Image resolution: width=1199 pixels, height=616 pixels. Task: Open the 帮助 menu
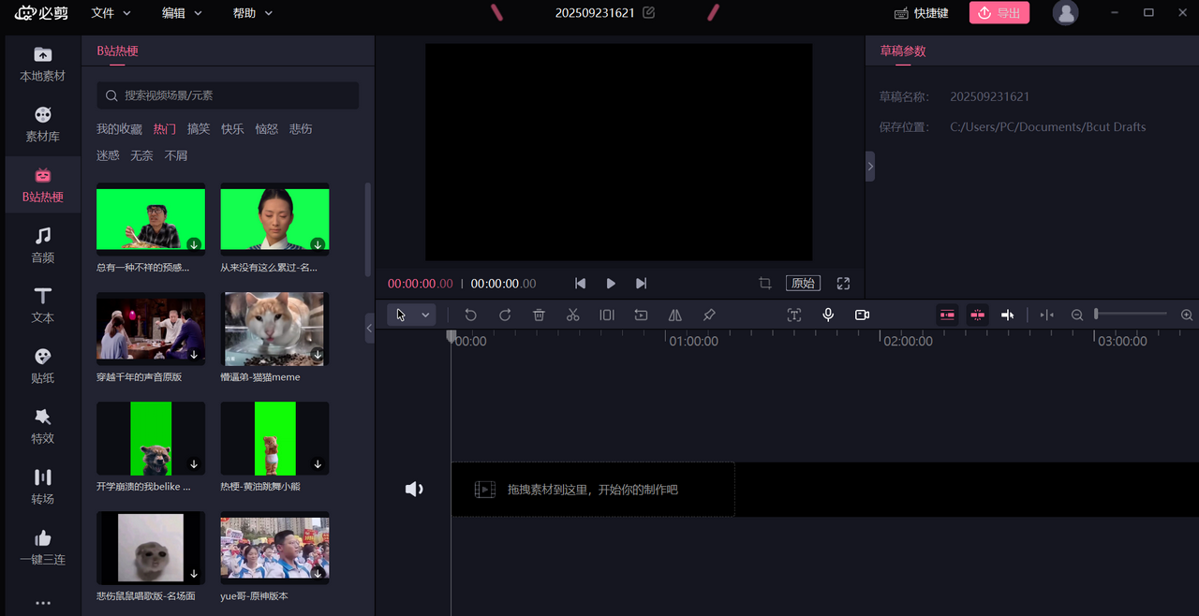(252, 13)
